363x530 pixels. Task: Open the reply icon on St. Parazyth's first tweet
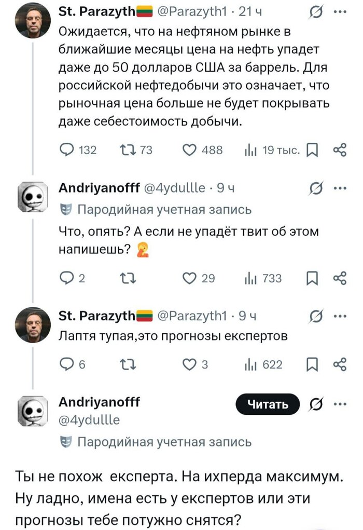67,150
